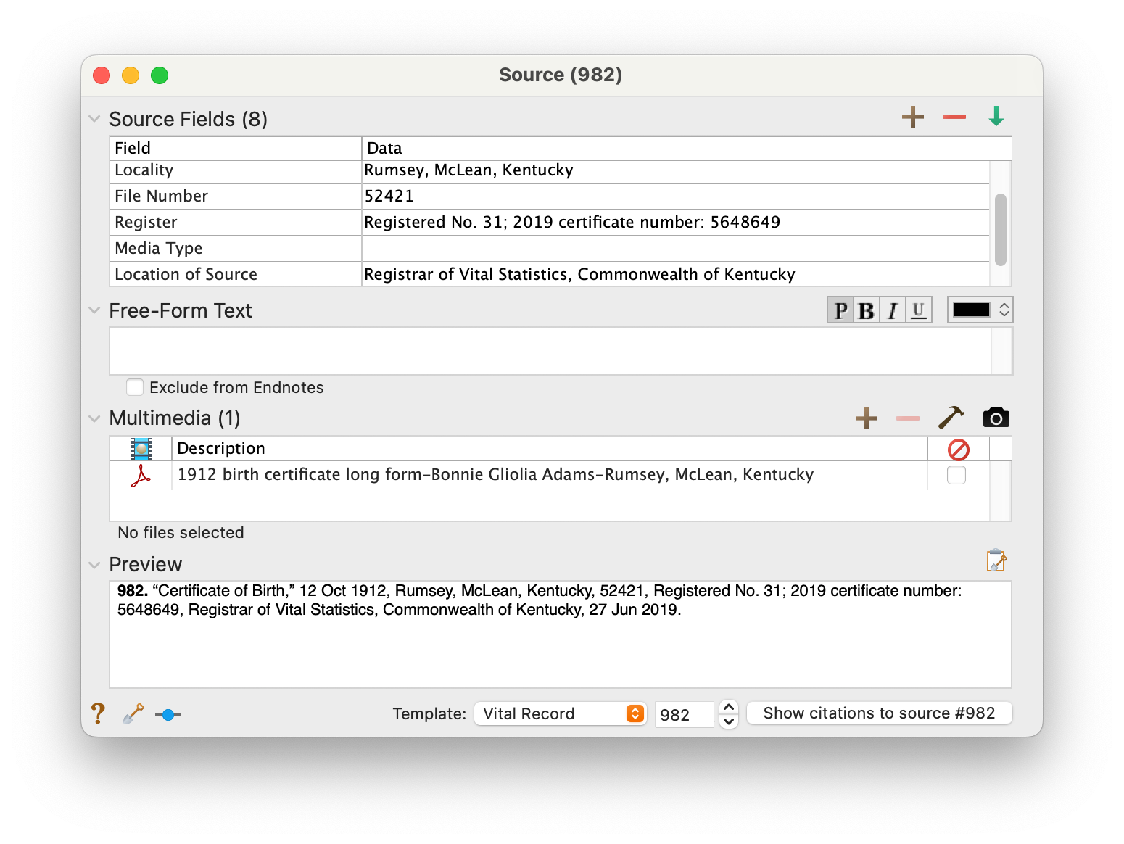Click the Source Fields table scrollbar

pos(1001,230)
